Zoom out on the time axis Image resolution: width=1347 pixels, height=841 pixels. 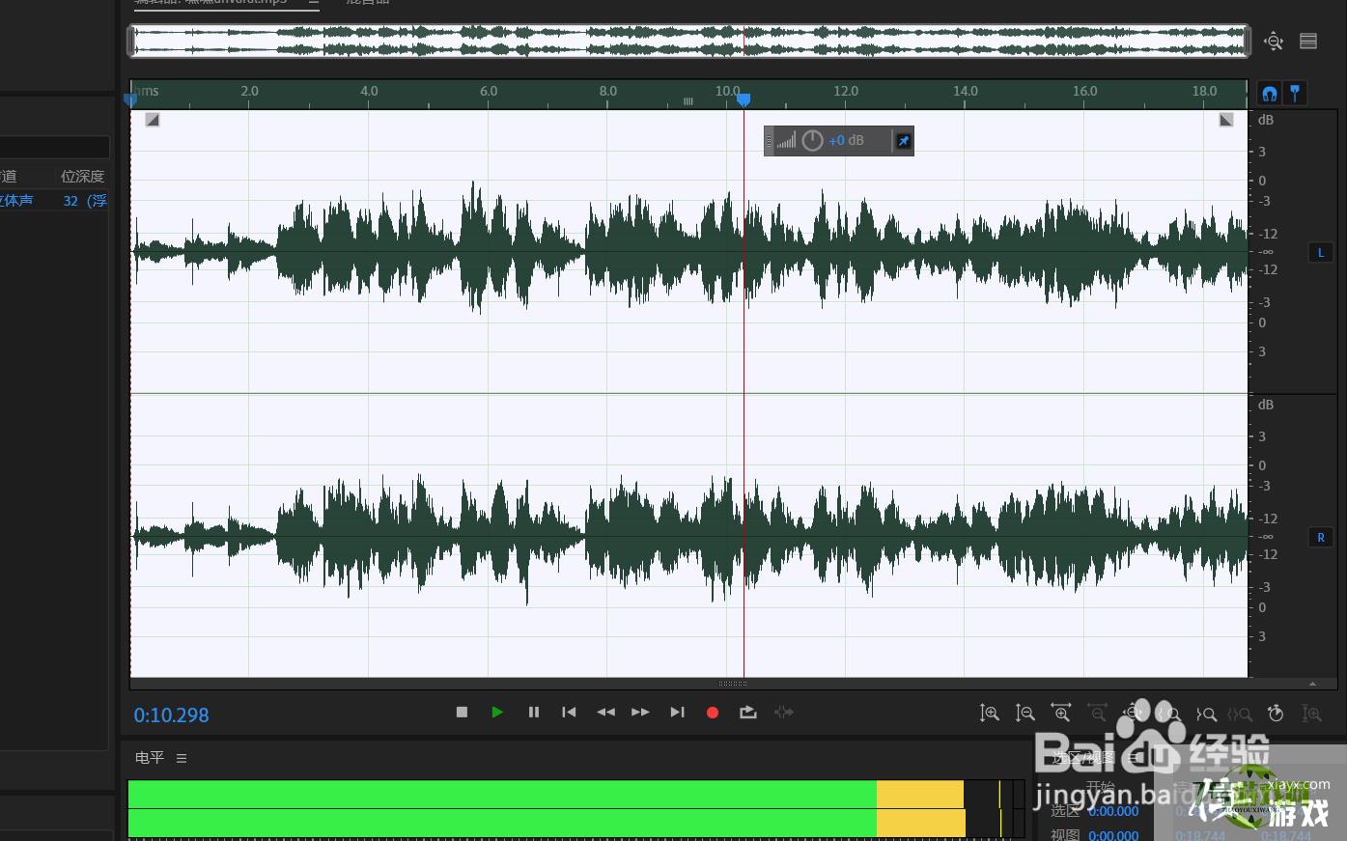(x=1097, y=714)
